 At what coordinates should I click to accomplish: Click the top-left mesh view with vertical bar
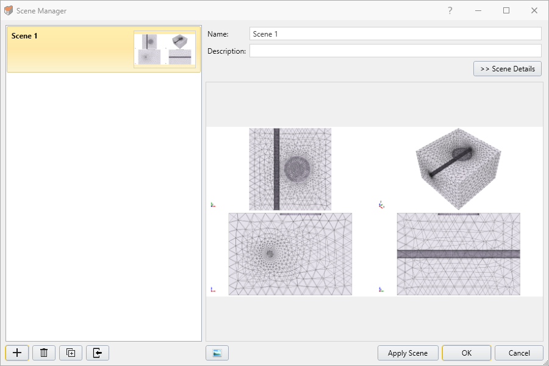[290, 169]
